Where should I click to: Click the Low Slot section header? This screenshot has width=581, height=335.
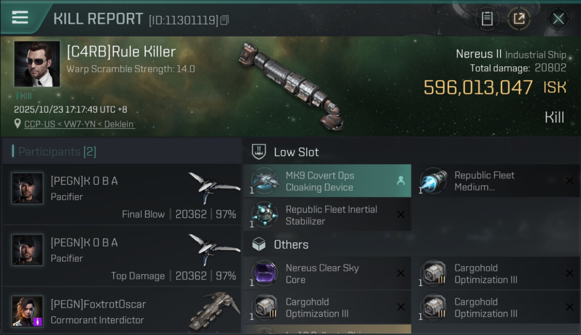296,152
